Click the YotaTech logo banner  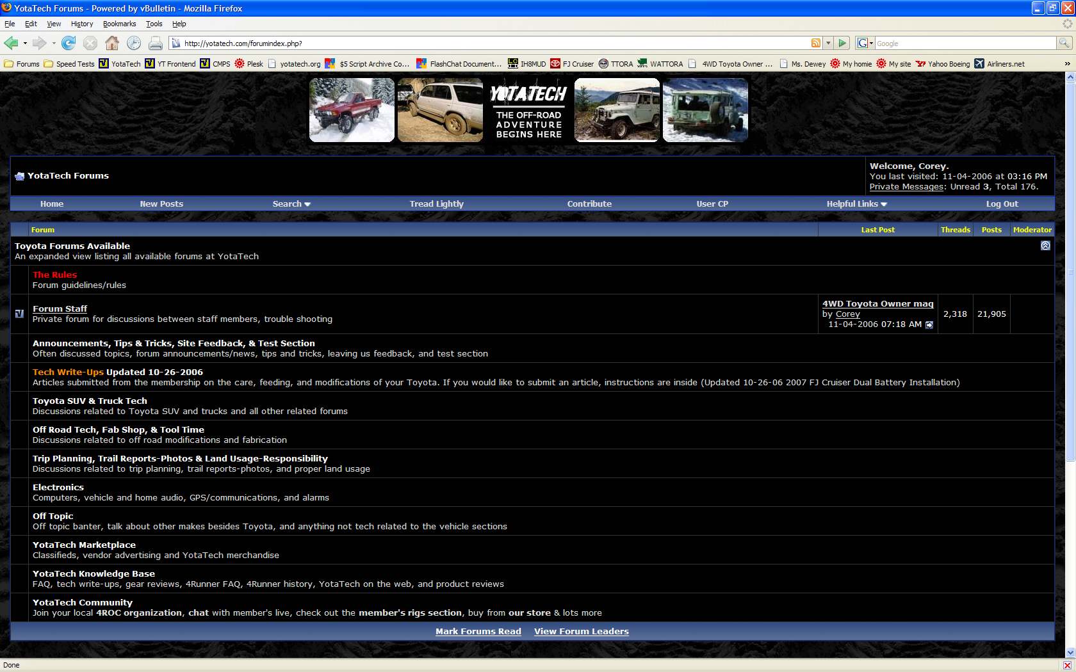point(528,110)
